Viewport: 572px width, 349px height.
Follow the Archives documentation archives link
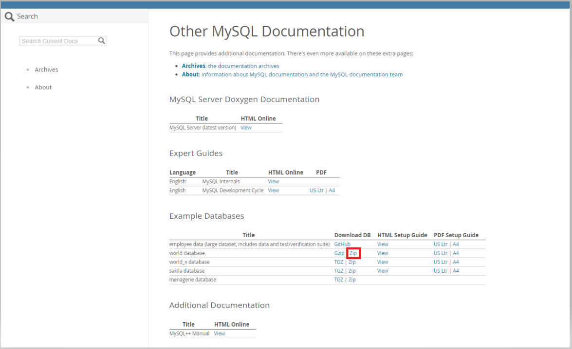tap(231, 66)
